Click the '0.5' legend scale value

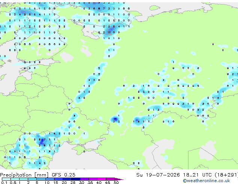click(x=13, y=182)
